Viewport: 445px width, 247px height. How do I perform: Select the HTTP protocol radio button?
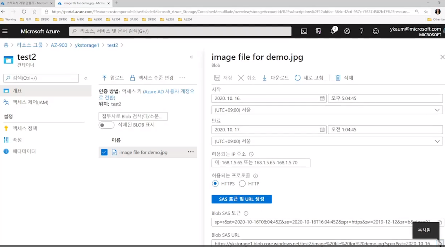[x=242, y=184]
